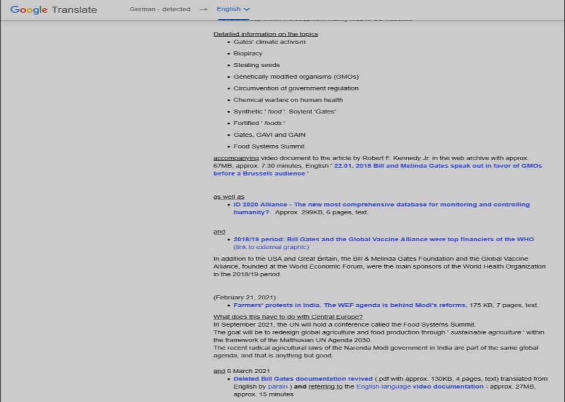
Task: Click 'Circumvention of government regulation' list item
Action: (296, 88)
